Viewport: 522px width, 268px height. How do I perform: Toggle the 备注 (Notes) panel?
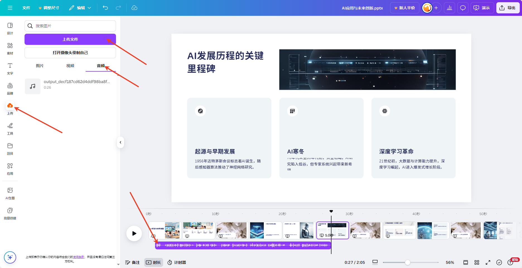tap(132, 262)
